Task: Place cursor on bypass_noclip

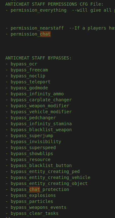Action: (x=28, y=76)
